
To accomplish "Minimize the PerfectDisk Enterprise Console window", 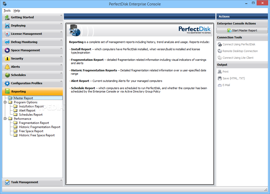I will tap(246, 3).
